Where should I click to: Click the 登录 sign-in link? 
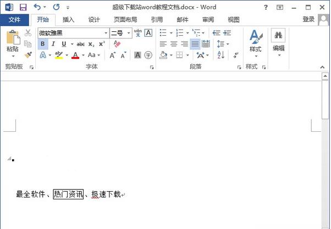pos(308,19)
